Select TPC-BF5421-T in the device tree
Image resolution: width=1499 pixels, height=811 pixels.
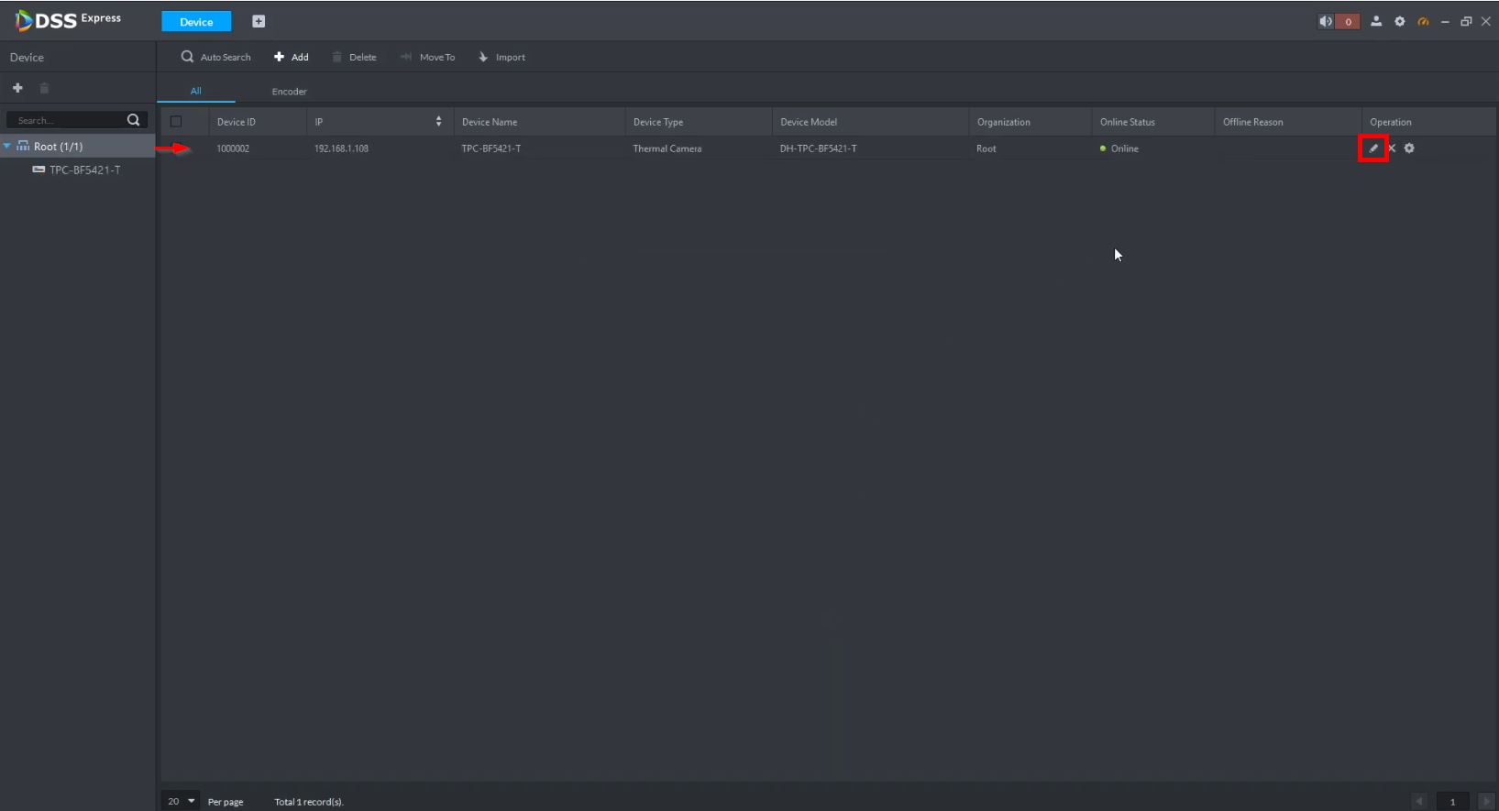[84, 170]
